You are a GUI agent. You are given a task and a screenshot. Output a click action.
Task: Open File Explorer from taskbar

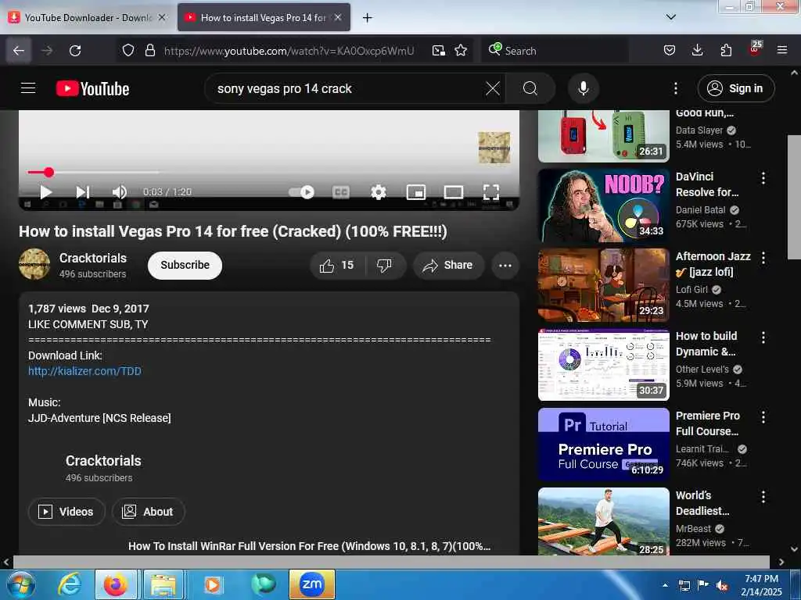point(163,584)
